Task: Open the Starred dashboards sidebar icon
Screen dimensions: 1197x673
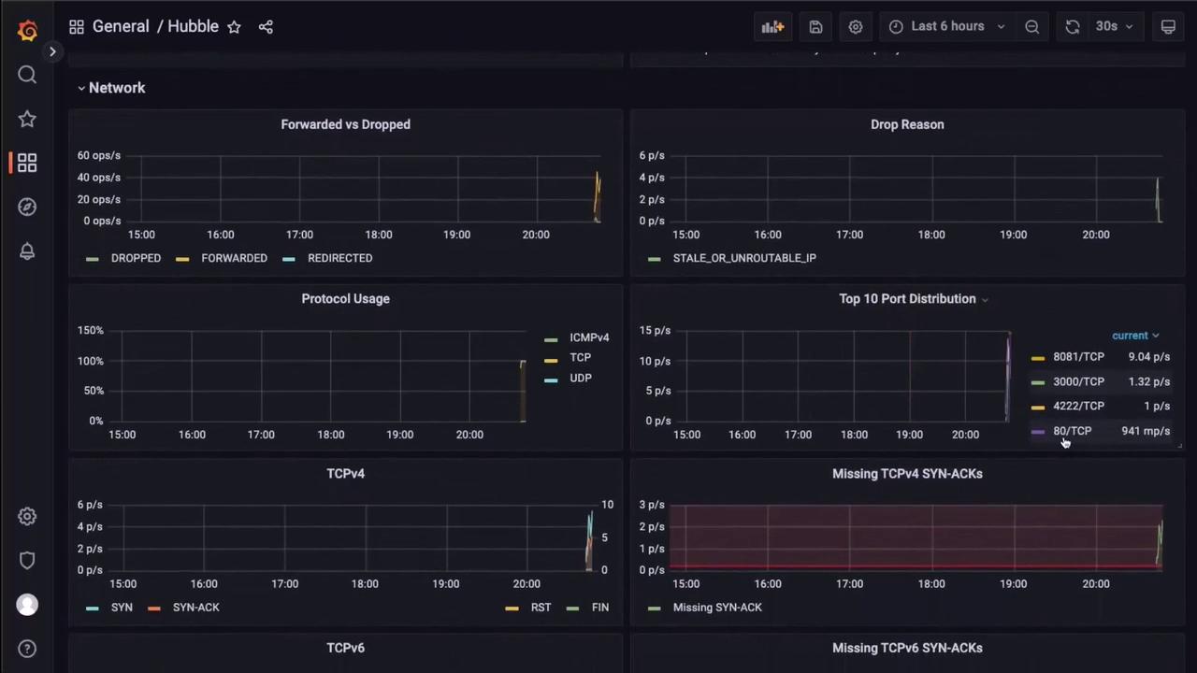Action: click(x=27, y=119)
